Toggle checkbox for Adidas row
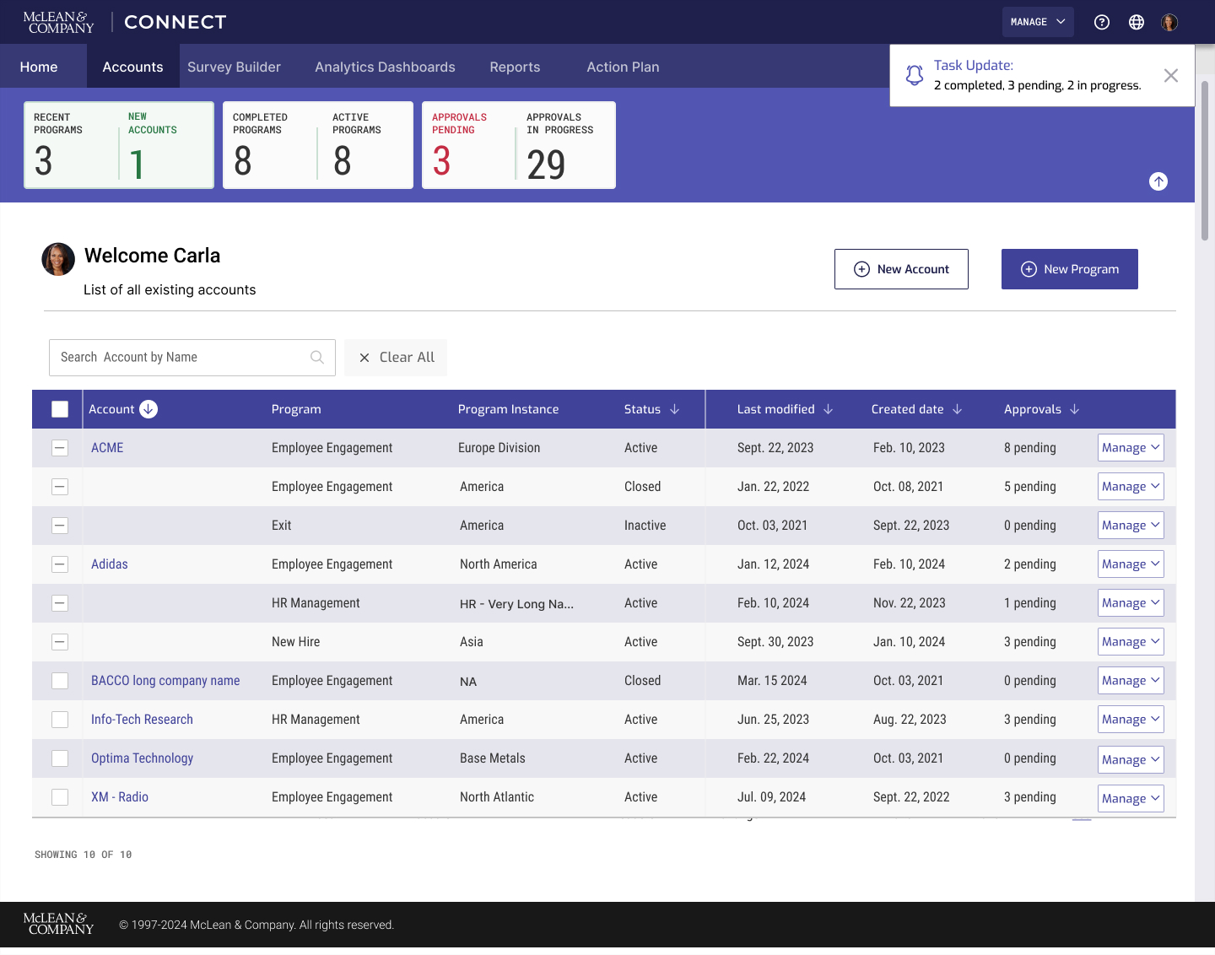Viewport: 1215px width, 955px height. point(60,564)
